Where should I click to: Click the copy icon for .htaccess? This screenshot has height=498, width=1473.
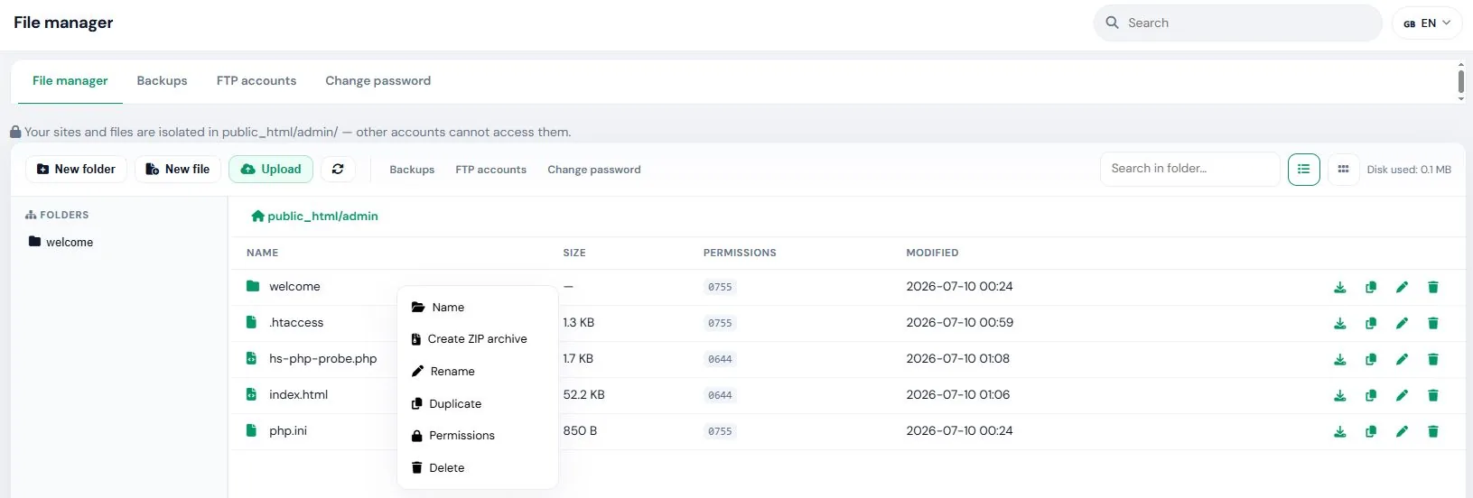click(x=1371, y=323)
